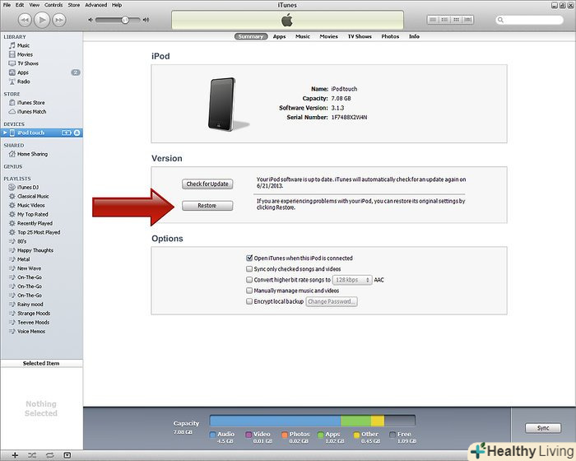576x461 pixels.
Task: Click the iPod touch battery icon
Action: (67, 133)
